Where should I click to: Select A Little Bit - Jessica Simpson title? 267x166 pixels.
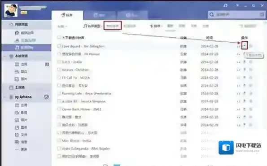[84, 101]
